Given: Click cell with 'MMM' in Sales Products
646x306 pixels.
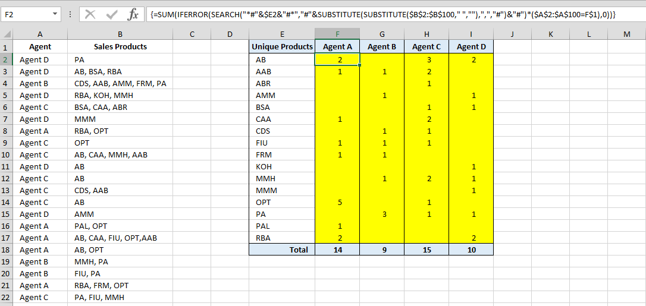Looking at the screenshot, I should [x=120, y=119].
